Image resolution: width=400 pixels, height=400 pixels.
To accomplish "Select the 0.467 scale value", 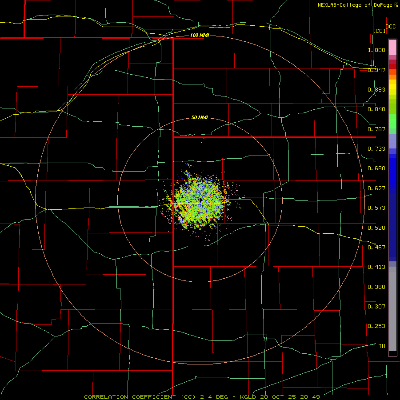I will tap(376, 248).
